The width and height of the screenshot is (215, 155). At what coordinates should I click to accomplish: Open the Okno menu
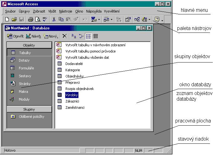tap(79, 11)
